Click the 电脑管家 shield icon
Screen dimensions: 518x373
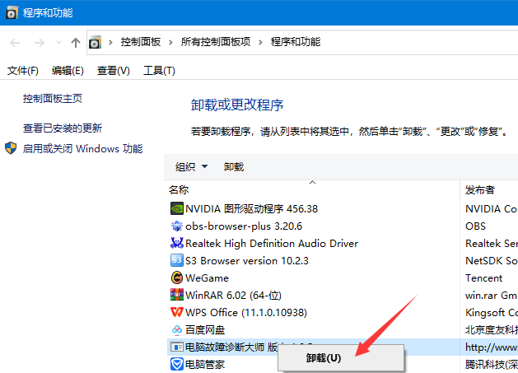click(177, 365)
